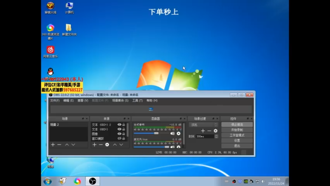Add a new source with the plus icon in 来源 panel
This screenshot has width=330, height=186.
[x=94, y=145]
